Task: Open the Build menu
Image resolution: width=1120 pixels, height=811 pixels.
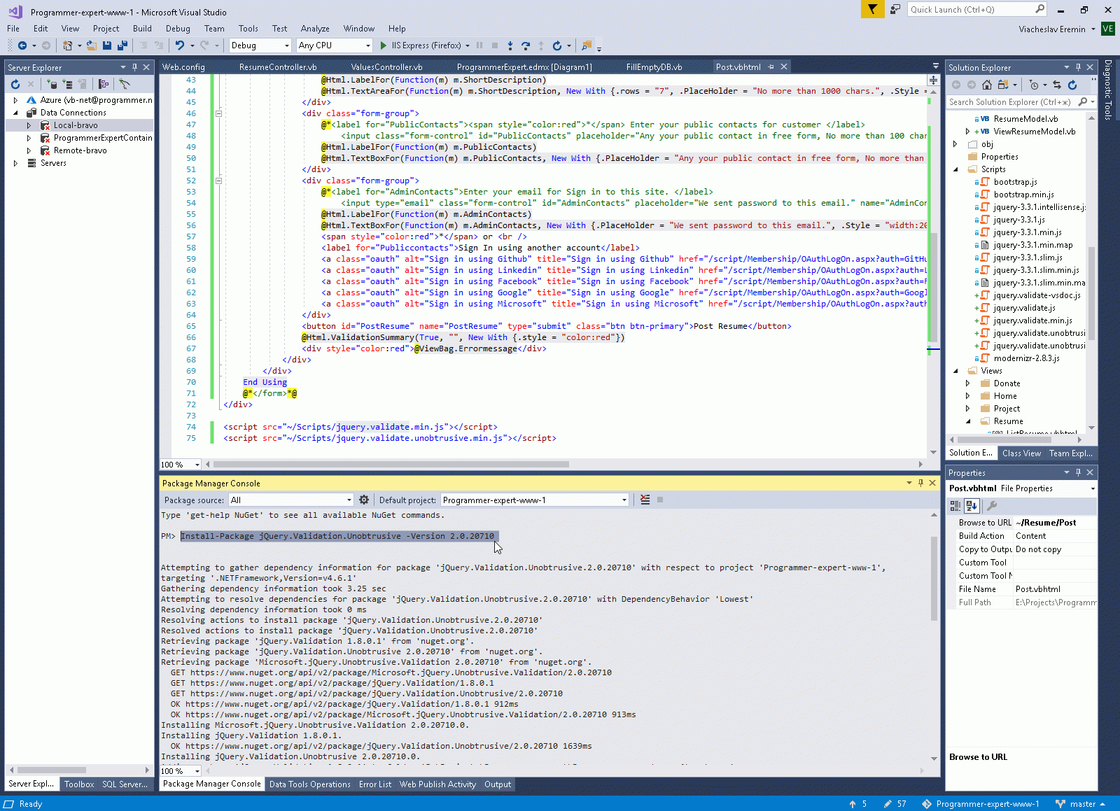Action: tap(142, 29)
